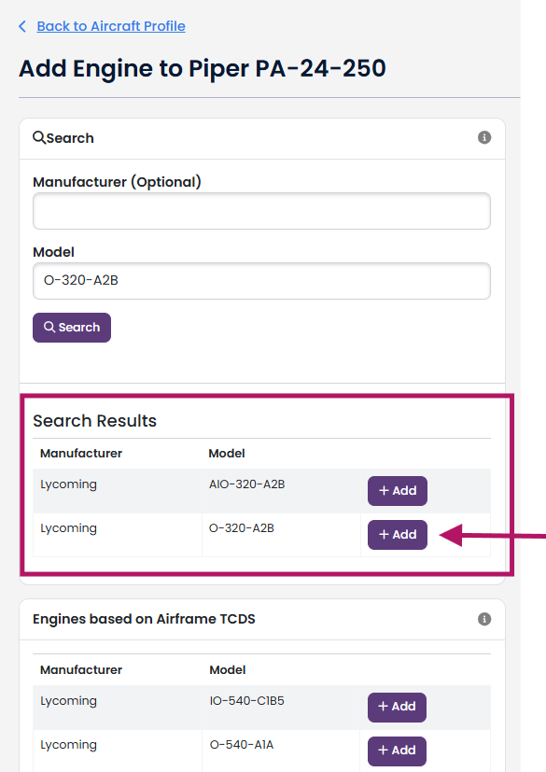
Task: Click the purple Search button
Action: click(x=72, y=328)
